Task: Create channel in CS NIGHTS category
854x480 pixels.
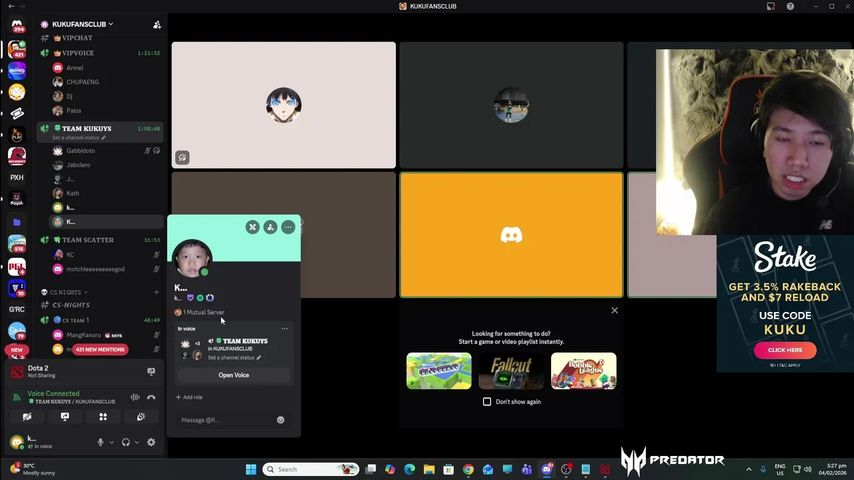Action: (x=156, y=292)
